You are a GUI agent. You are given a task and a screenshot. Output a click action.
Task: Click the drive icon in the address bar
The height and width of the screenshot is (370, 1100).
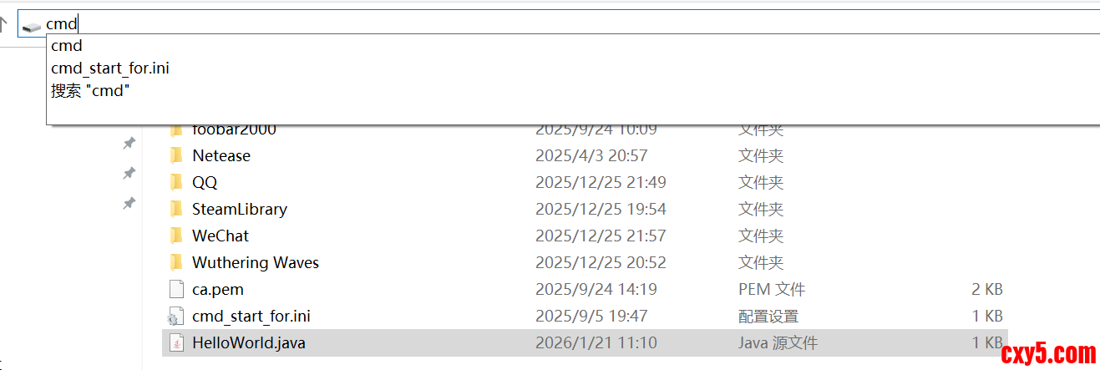[x=32, y=26]
